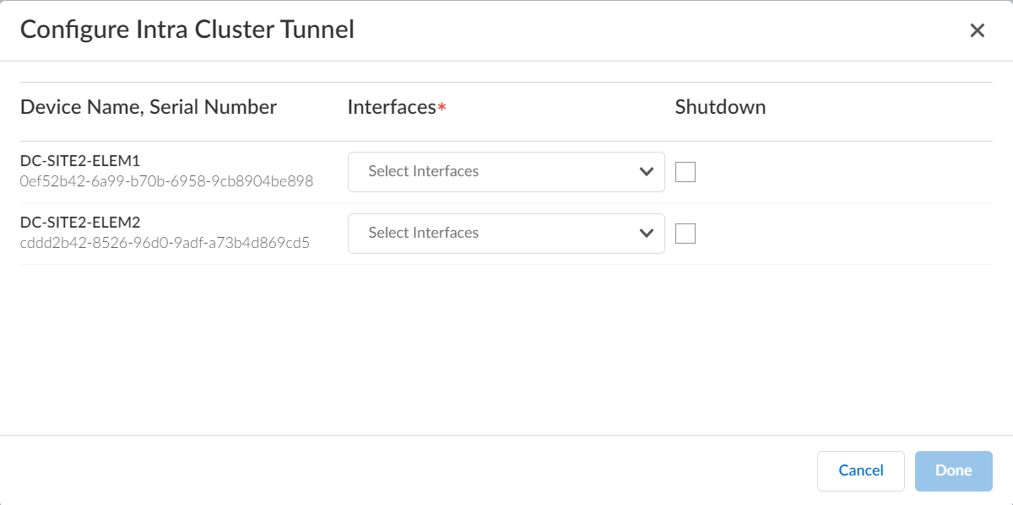1013x505 pixels.
Task: Click the chevron arrow in DC-SITE2-ELEM2 interfaces dropdown
Action: 647,234
